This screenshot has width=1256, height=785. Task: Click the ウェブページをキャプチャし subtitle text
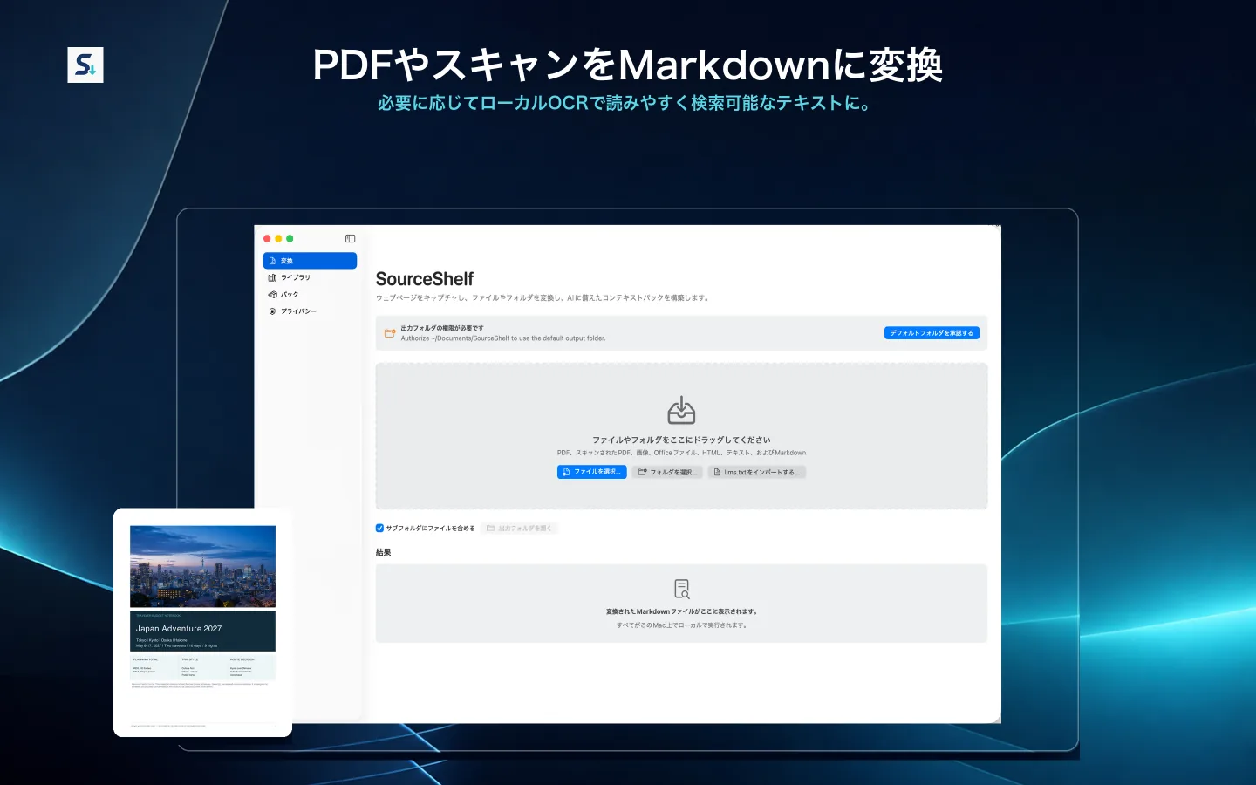(x=543, y=298)
